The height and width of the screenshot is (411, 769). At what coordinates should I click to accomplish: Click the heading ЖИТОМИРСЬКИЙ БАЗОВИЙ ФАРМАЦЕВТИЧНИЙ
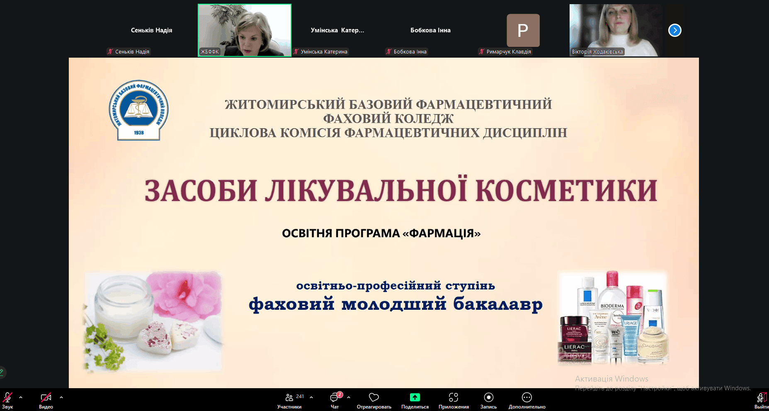(388, 104)
